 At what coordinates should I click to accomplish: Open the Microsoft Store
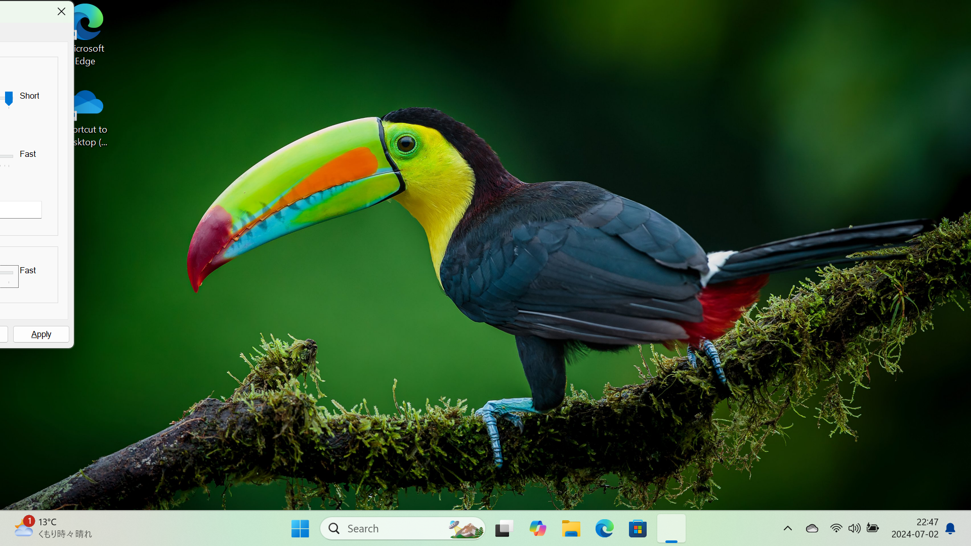(x=638, y=528)
